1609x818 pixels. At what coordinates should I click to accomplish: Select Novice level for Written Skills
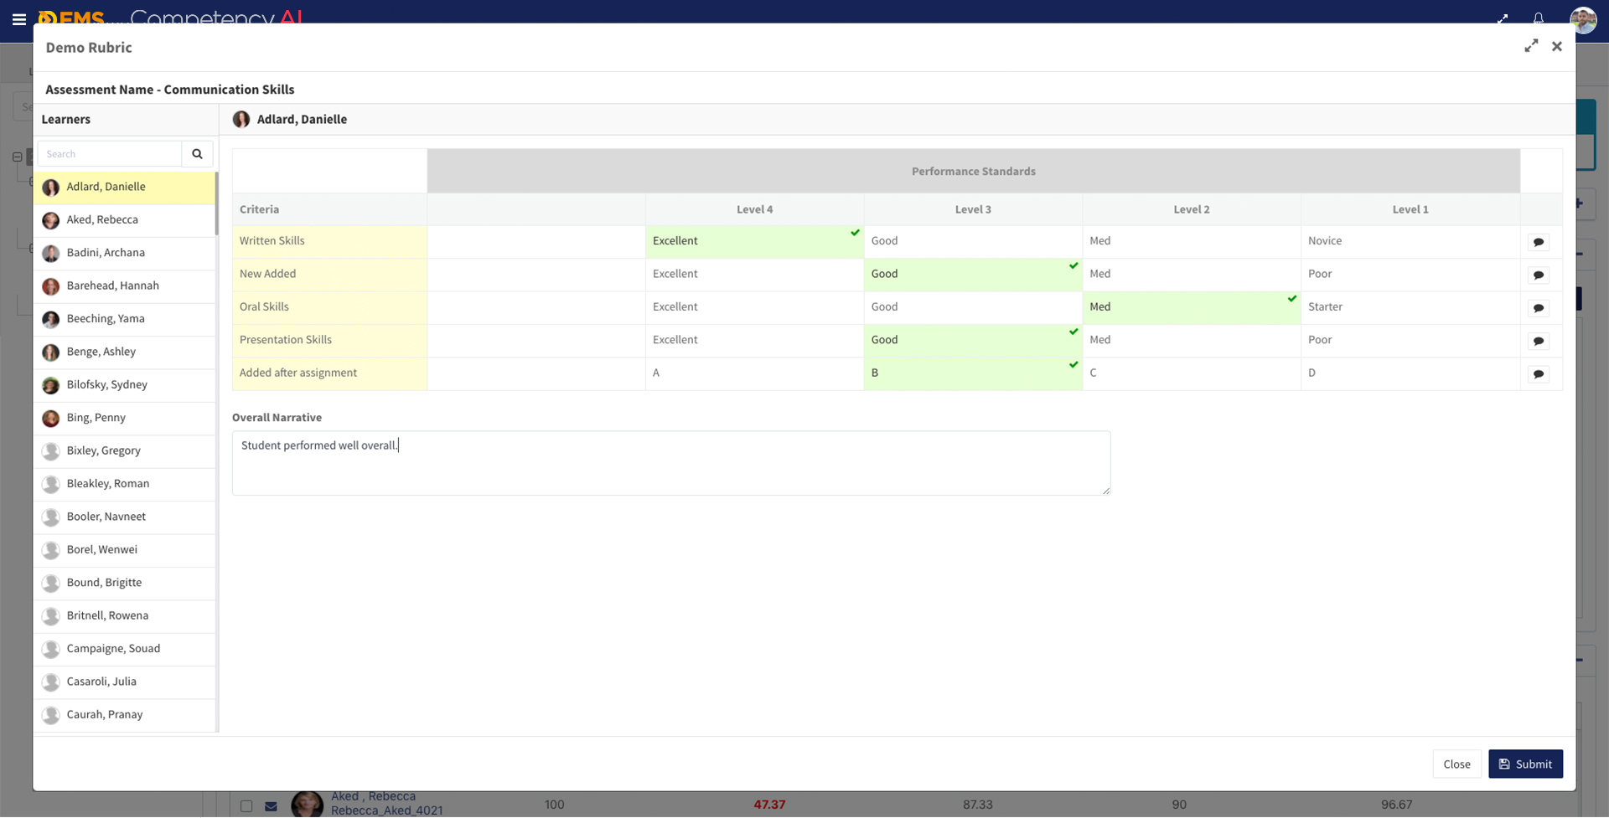pos(1409,241)
